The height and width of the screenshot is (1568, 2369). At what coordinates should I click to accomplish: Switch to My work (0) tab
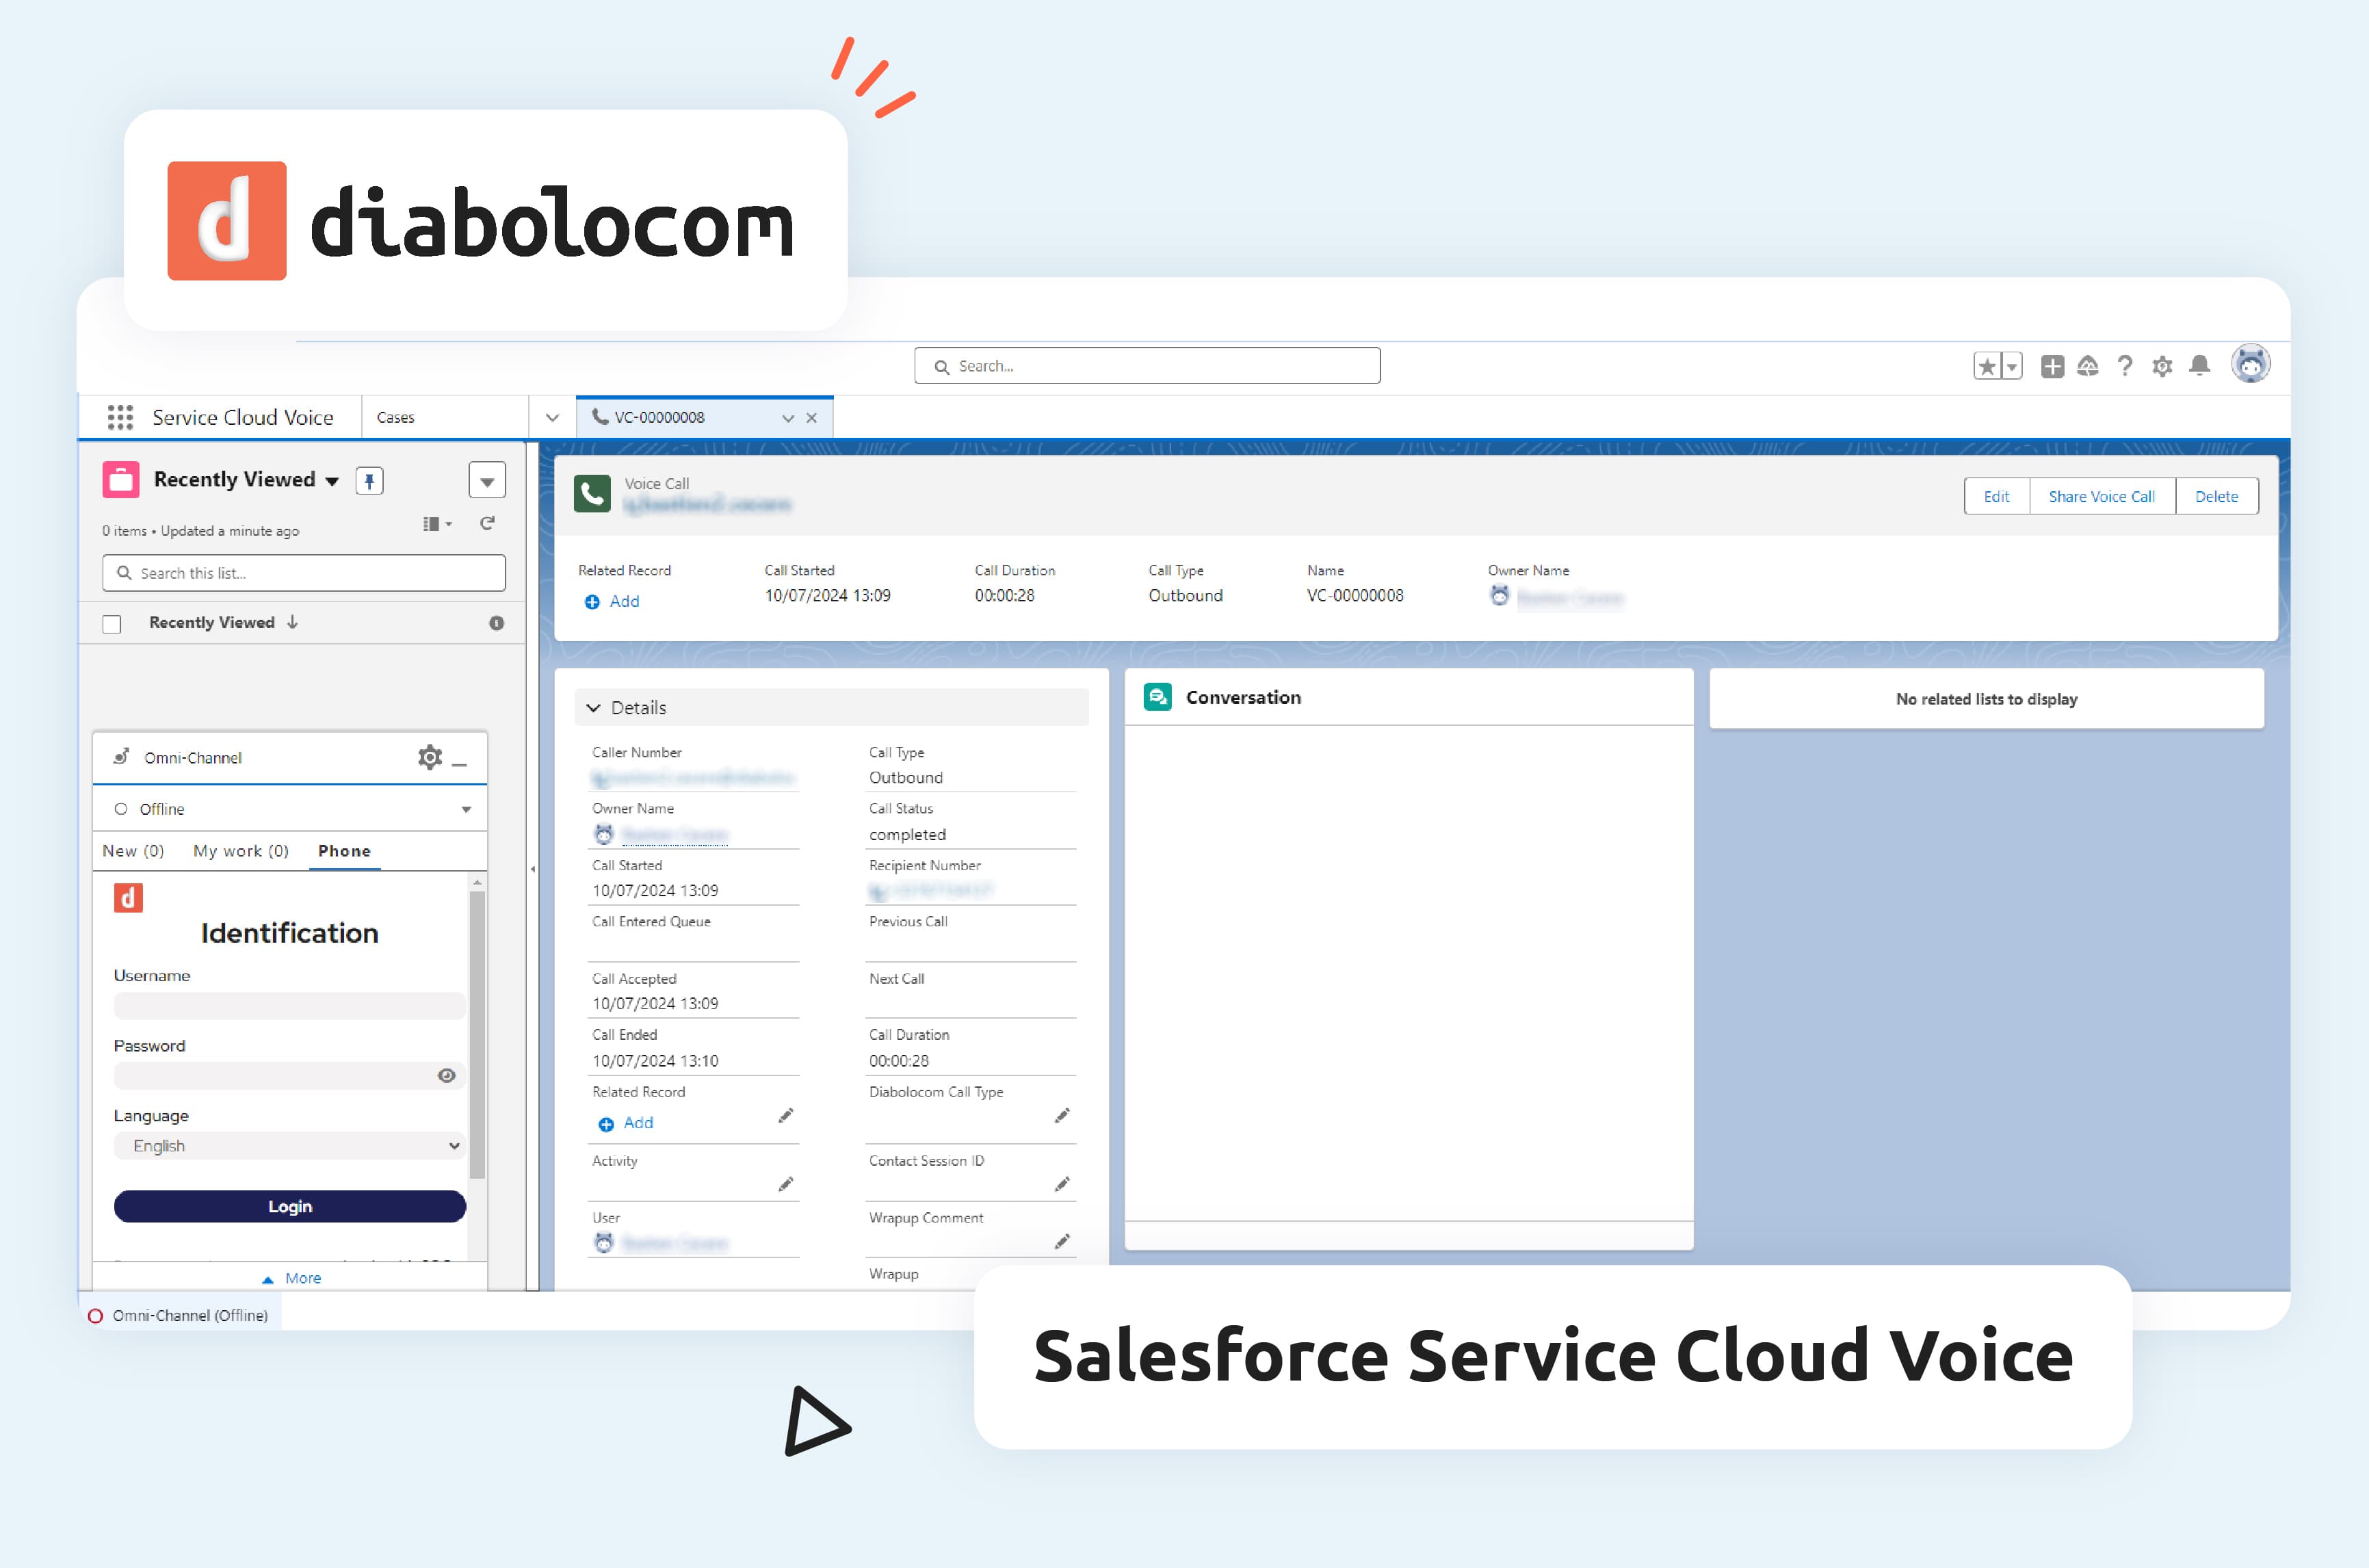241,851
